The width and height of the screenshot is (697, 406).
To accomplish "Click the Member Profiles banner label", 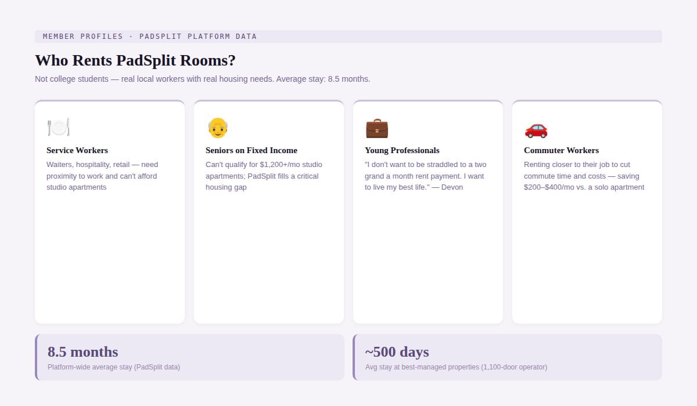I will [x=150, y=37].
